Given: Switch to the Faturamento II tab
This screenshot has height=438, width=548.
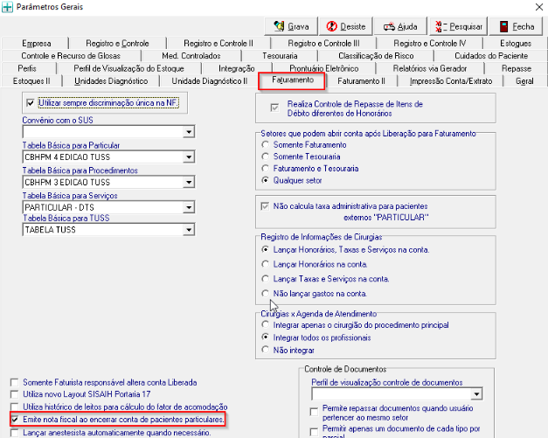Looking at the screenshot, I should (x=361, y=81).
